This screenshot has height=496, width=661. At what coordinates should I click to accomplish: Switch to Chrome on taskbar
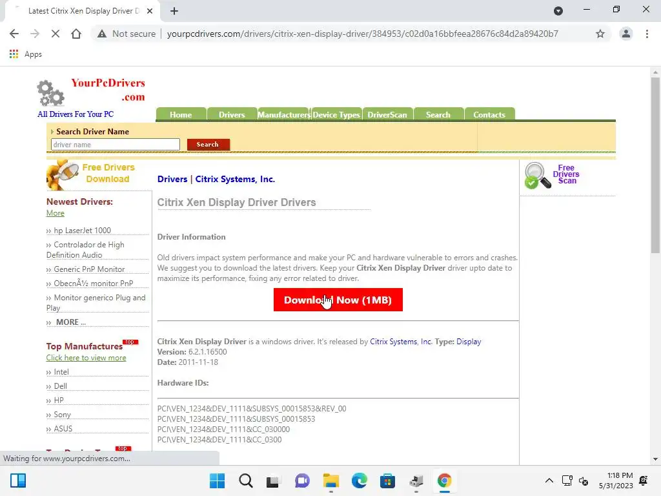(444, 480)
